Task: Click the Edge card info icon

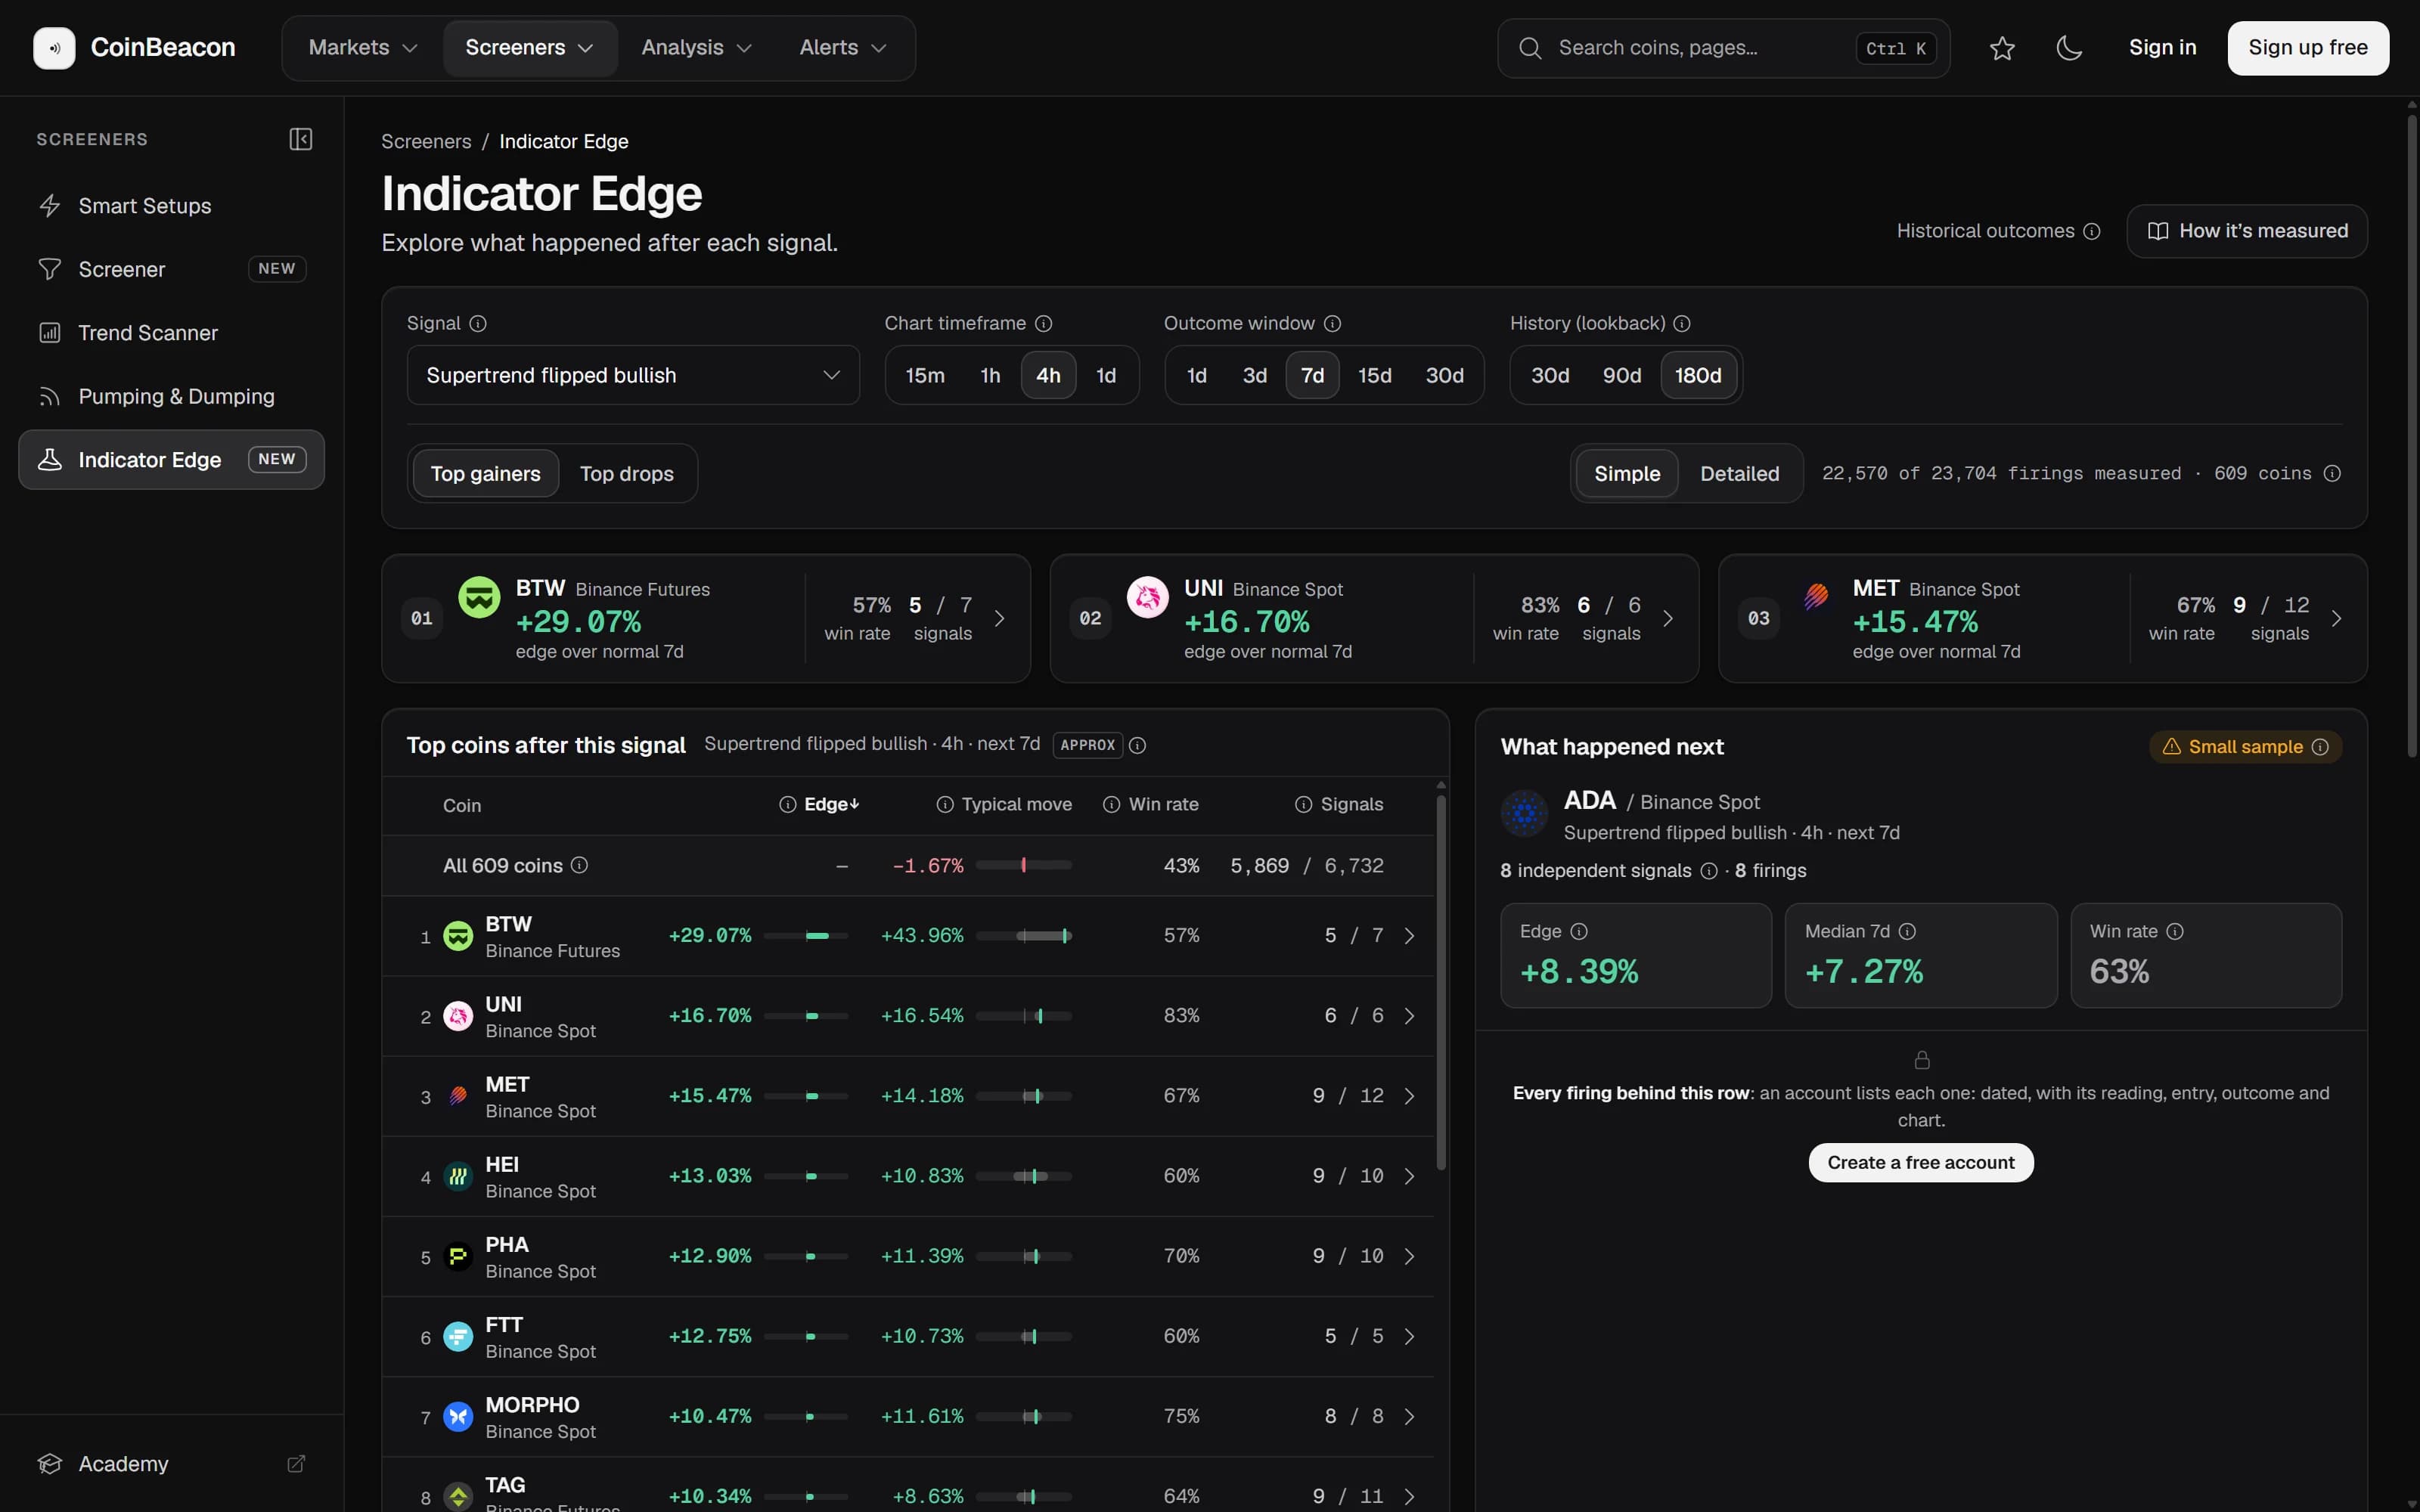Action: point(1579,931)
